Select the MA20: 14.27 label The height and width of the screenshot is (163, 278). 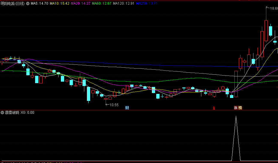point(80,3)
